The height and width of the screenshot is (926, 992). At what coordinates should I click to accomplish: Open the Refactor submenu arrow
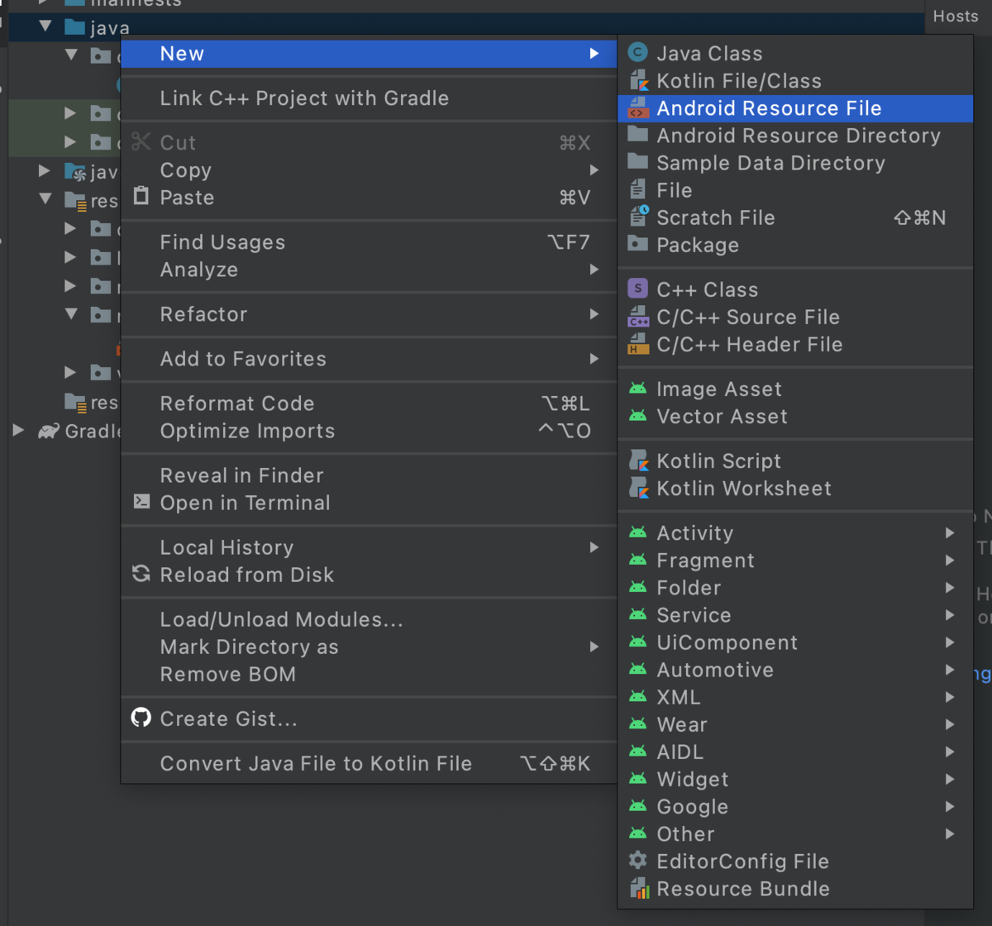(x=594, y=314)
